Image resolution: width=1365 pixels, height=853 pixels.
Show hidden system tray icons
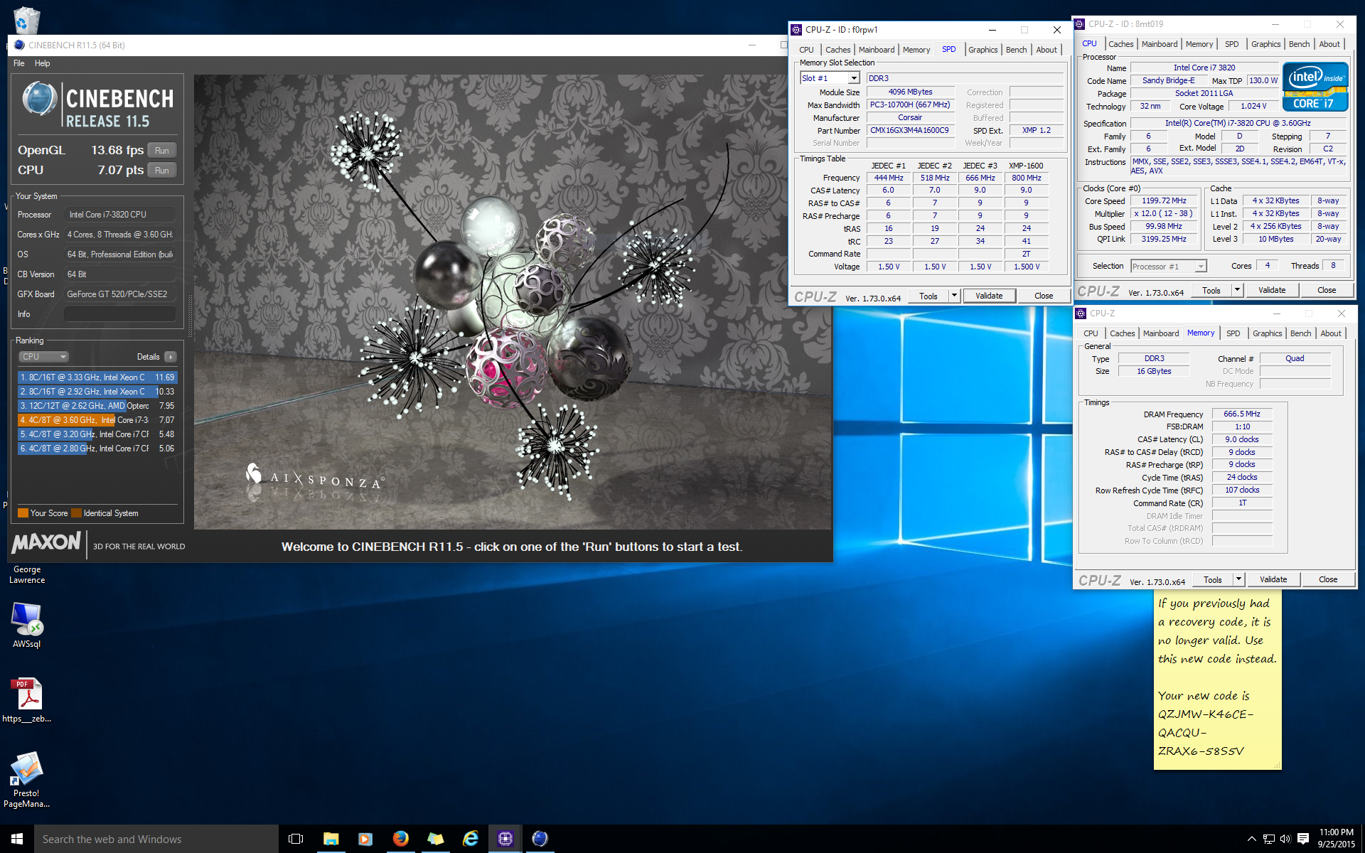[1251, 839]
